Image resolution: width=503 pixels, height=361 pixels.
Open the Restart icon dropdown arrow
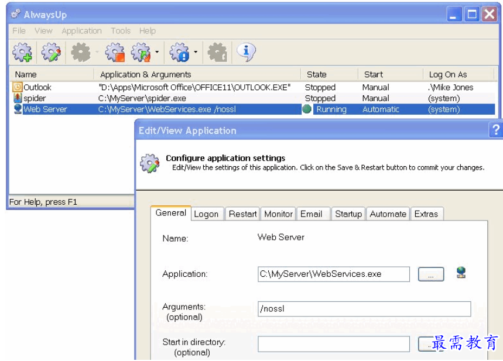pos(157,51)
